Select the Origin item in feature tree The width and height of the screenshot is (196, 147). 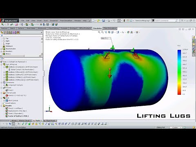point(7,44)
